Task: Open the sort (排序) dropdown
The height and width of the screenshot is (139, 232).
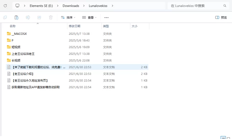Action: click(x=68, y=17)
